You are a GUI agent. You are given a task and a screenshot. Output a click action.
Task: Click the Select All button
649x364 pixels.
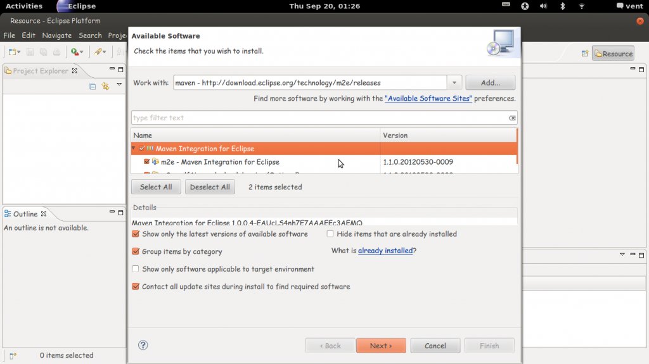(156, 187)
